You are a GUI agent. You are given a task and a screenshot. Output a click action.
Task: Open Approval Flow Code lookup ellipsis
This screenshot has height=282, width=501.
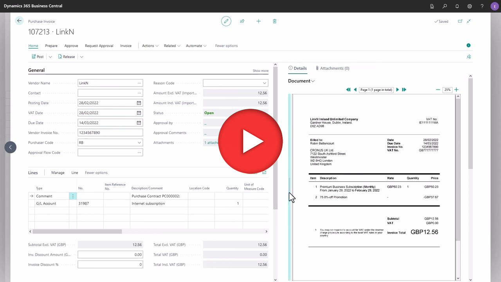click(x=139, y=153)
